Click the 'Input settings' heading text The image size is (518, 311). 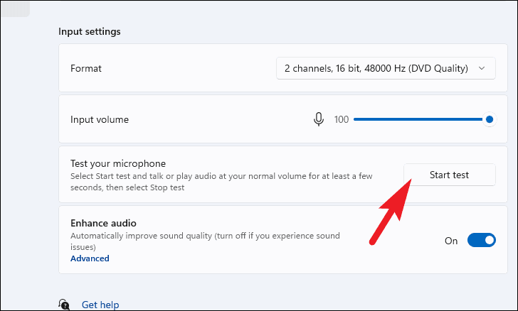(x=90, y=32)
